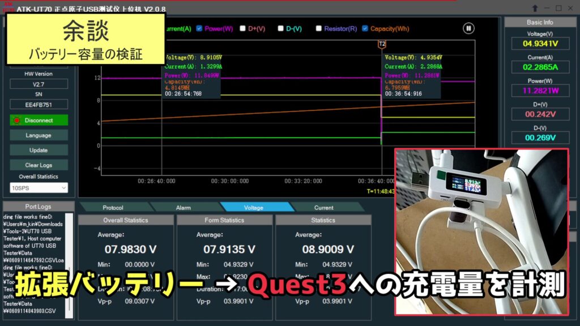The height and width of the screenshot is (326, 580).
Task: Click the current reading 02.2865A
Action: 540,67
